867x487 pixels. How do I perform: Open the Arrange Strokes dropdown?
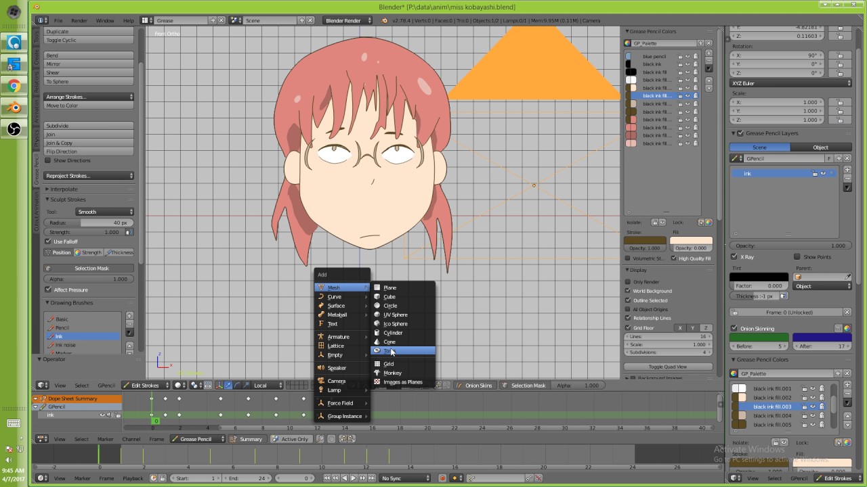(89, 97)
